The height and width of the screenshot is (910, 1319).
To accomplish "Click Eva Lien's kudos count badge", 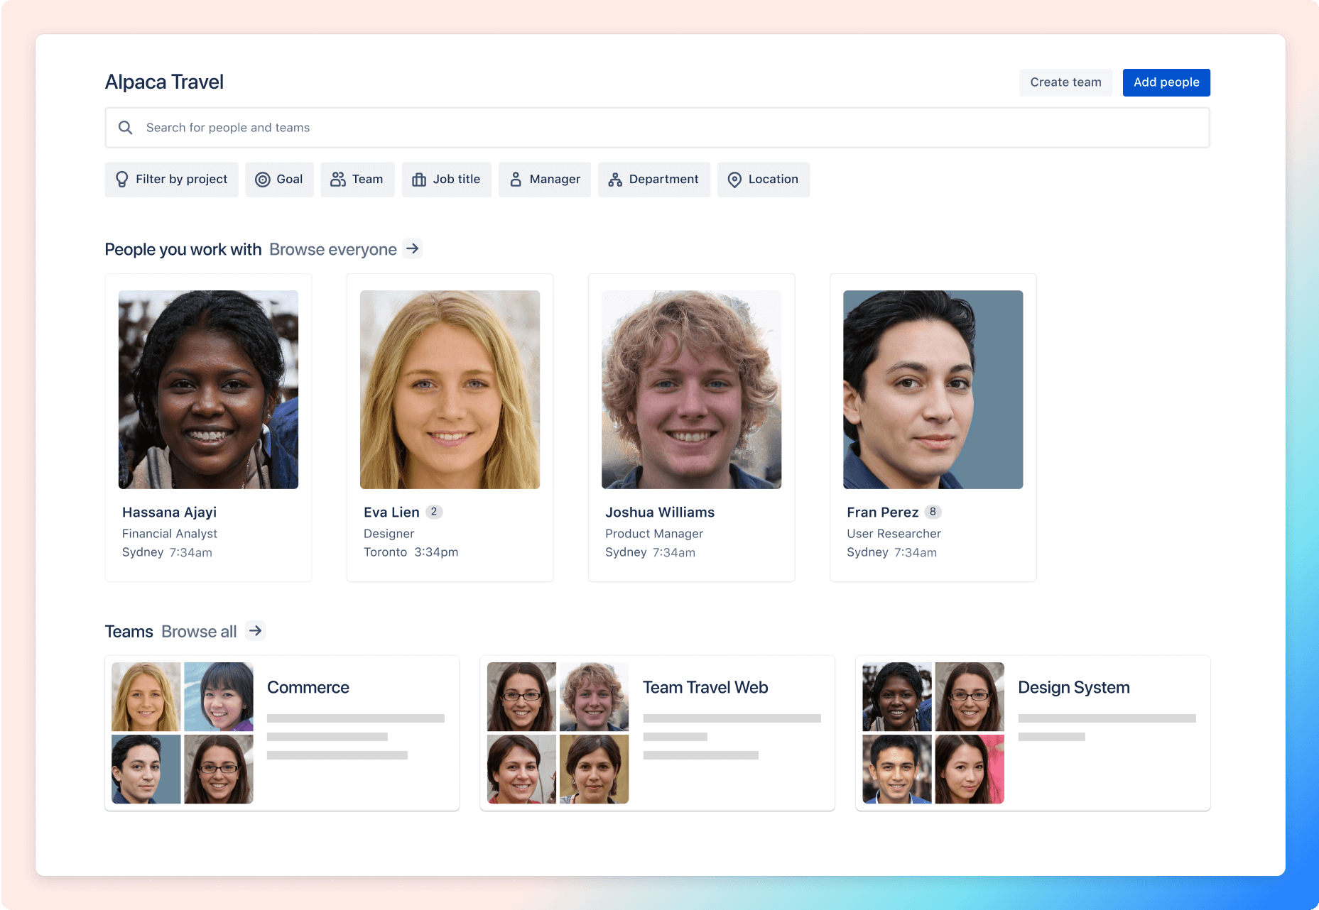I will pyautogui.click(x=434, y=511).
